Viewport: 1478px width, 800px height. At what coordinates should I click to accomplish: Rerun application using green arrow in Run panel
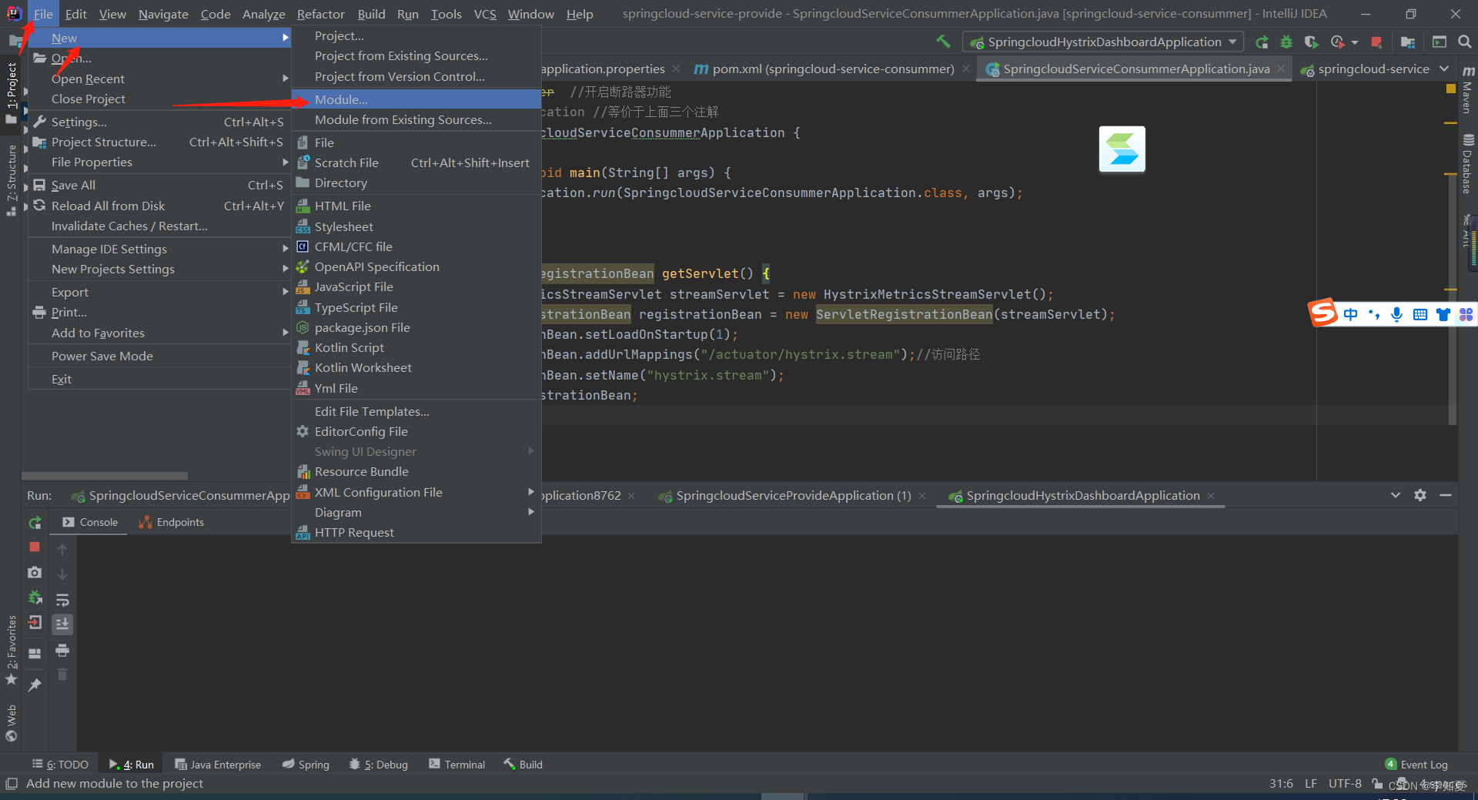coord(35,523)
